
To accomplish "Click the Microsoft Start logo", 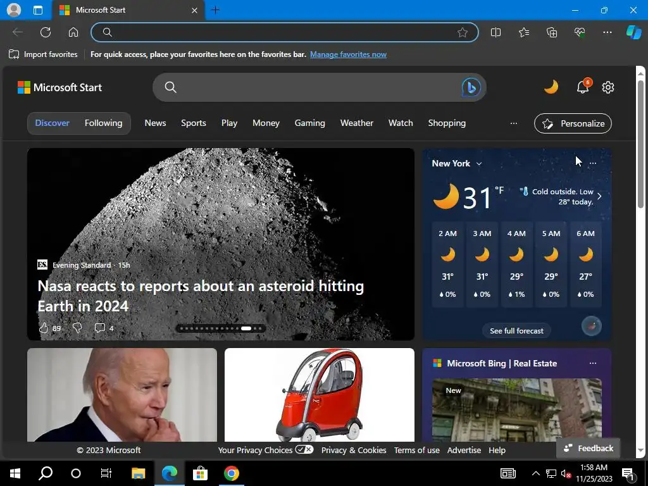I will pyautogui.click(x=59, y=87).
